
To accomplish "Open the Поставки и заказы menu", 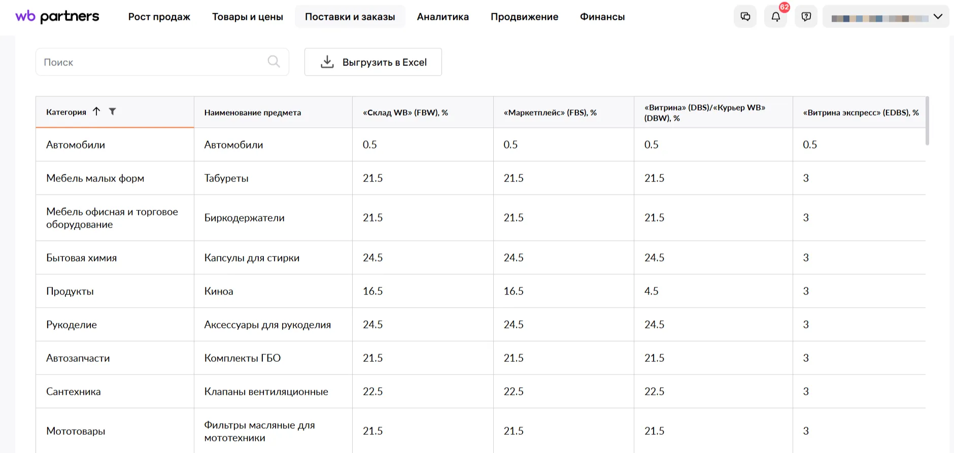I will click(x=350, y=17).
